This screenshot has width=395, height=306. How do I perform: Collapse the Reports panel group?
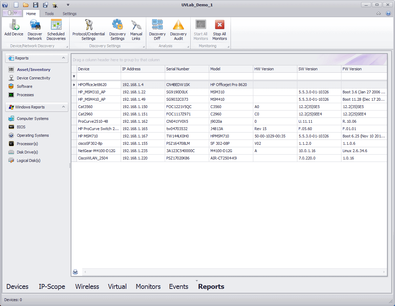tap(63, 58)
